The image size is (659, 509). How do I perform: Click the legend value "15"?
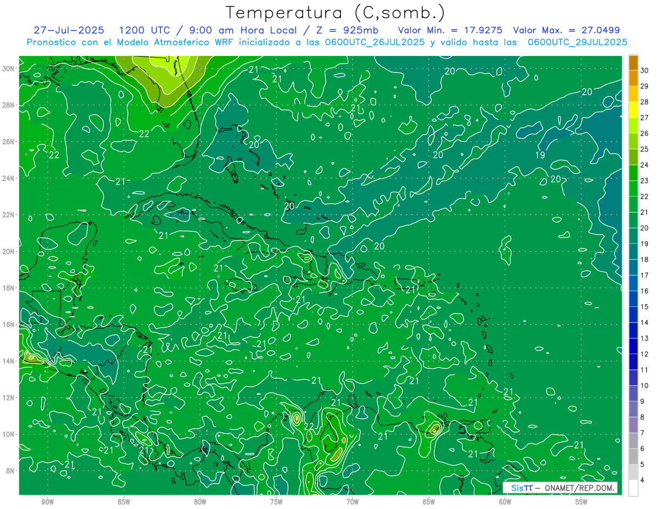click(x=645, y=306)
